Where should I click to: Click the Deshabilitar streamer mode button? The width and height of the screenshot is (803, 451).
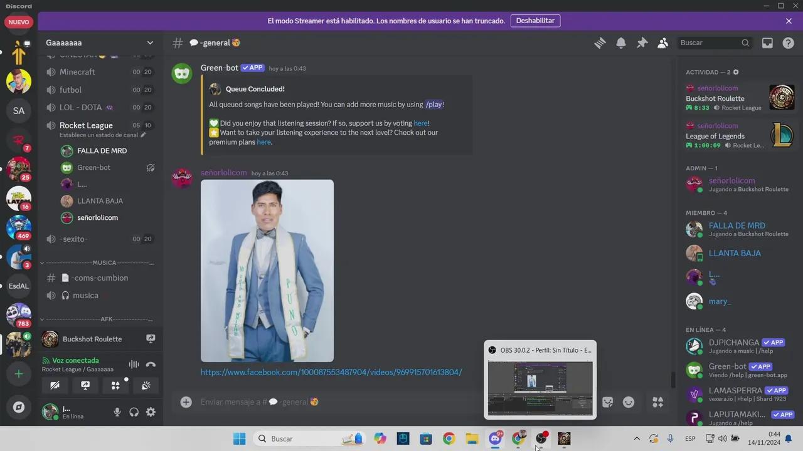coord(535,21)
